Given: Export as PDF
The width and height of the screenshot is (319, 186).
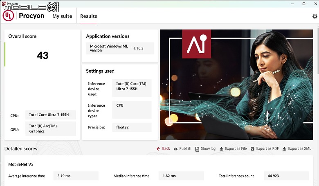Looking at the screenshot, I should coord(265,149).
